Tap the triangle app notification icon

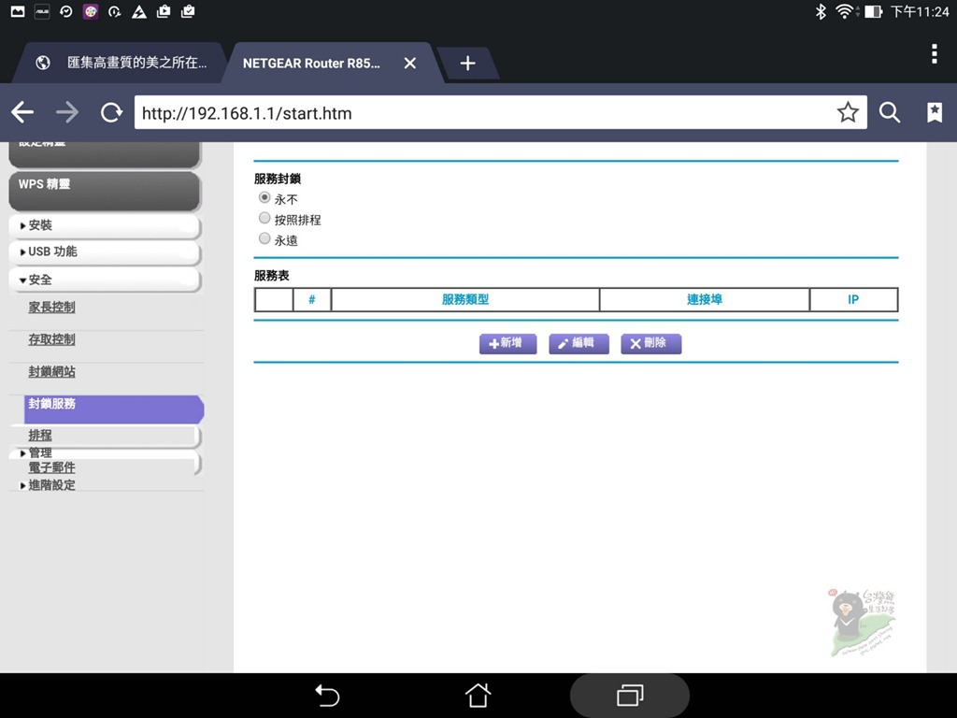139,11
